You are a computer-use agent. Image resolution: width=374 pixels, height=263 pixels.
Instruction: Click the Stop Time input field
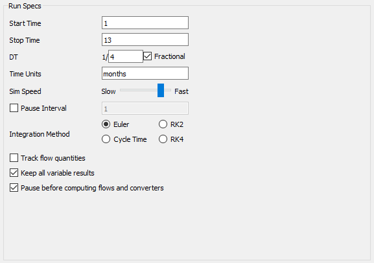point(145,40)
